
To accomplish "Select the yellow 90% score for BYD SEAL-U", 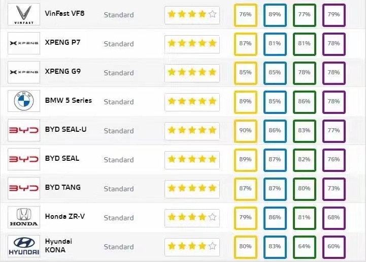I will point(246,131).
